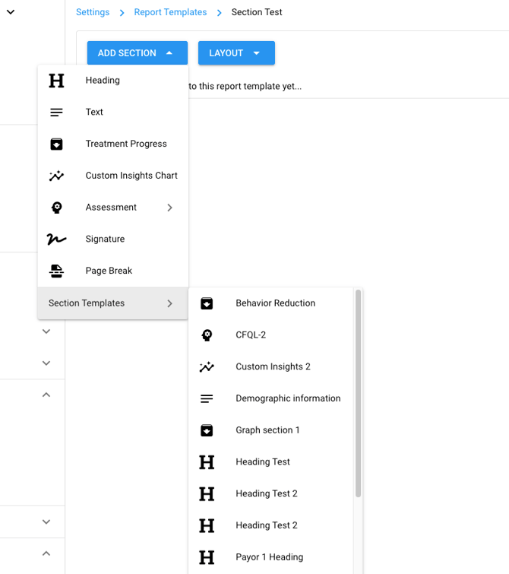Click the Custom Insights Chart icon
509x574 pixels.
click(56, 176)
